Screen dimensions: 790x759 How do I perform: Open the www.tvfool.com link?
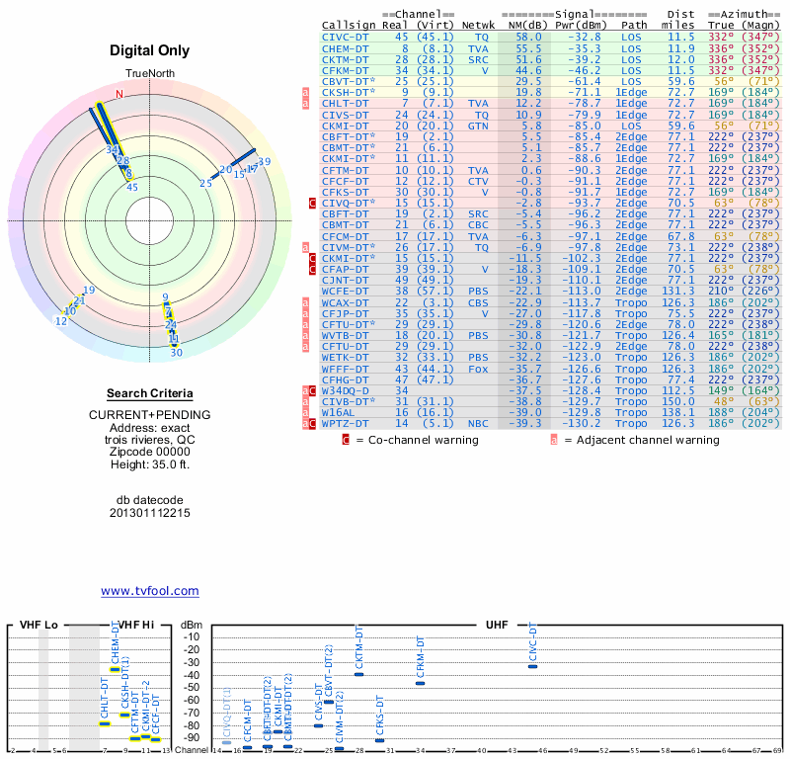pyautogui.click(x=150, y=591)
